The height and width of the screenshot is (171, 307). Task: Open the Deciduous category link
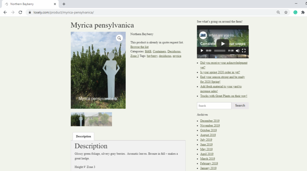point(174,51)
